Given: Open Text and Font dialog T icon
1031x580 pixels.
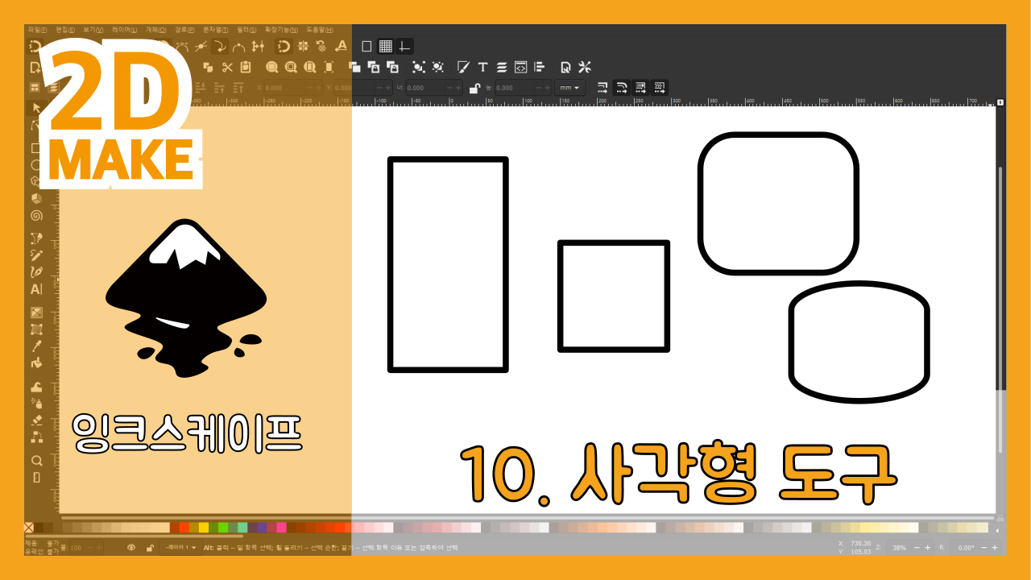Looking at the screenshot, I should tap(482, 67).
